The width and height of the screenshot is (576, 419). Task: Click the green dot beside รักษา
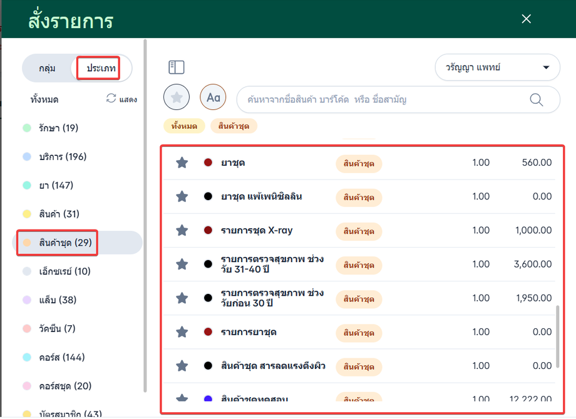[x=27, y=128]
